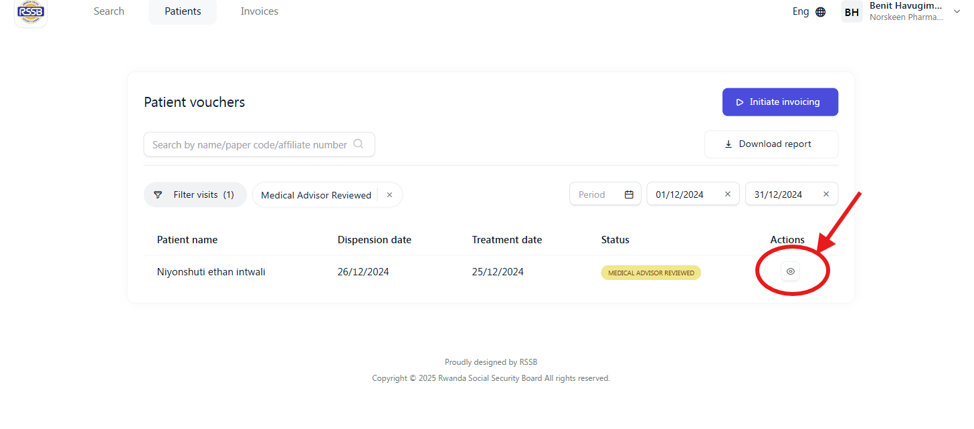Clear the 31/12/2024 end date

click(826, 194)
